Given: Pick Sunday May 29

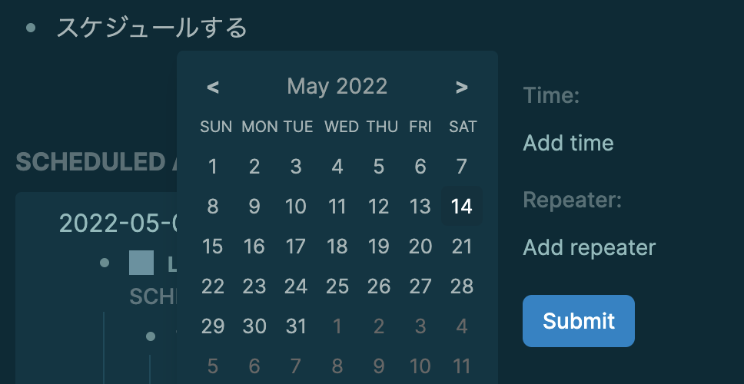Looking at the screenshot, I should (213, 326).
